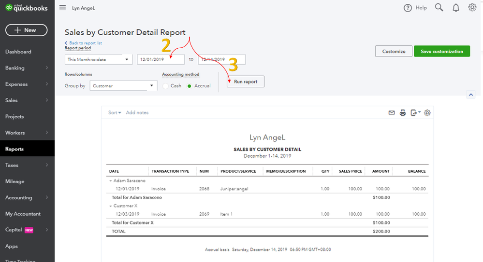Go to Dashboard in sidebar
Screen dimensions: 483x262
[18, 52]
